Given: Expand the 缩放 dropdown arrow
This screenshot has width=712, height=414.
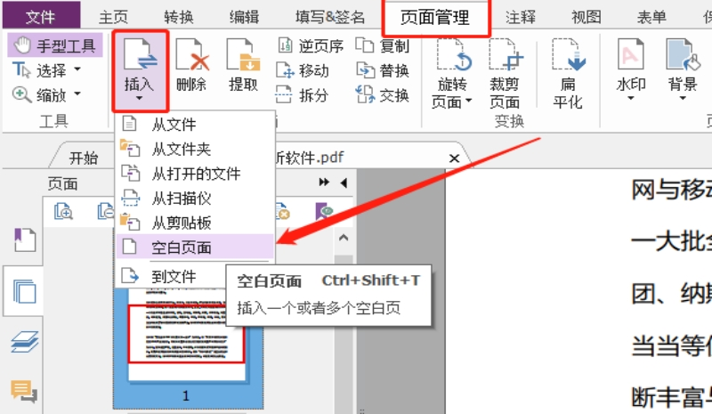Looking at the screenshot, I should (77, 94).
